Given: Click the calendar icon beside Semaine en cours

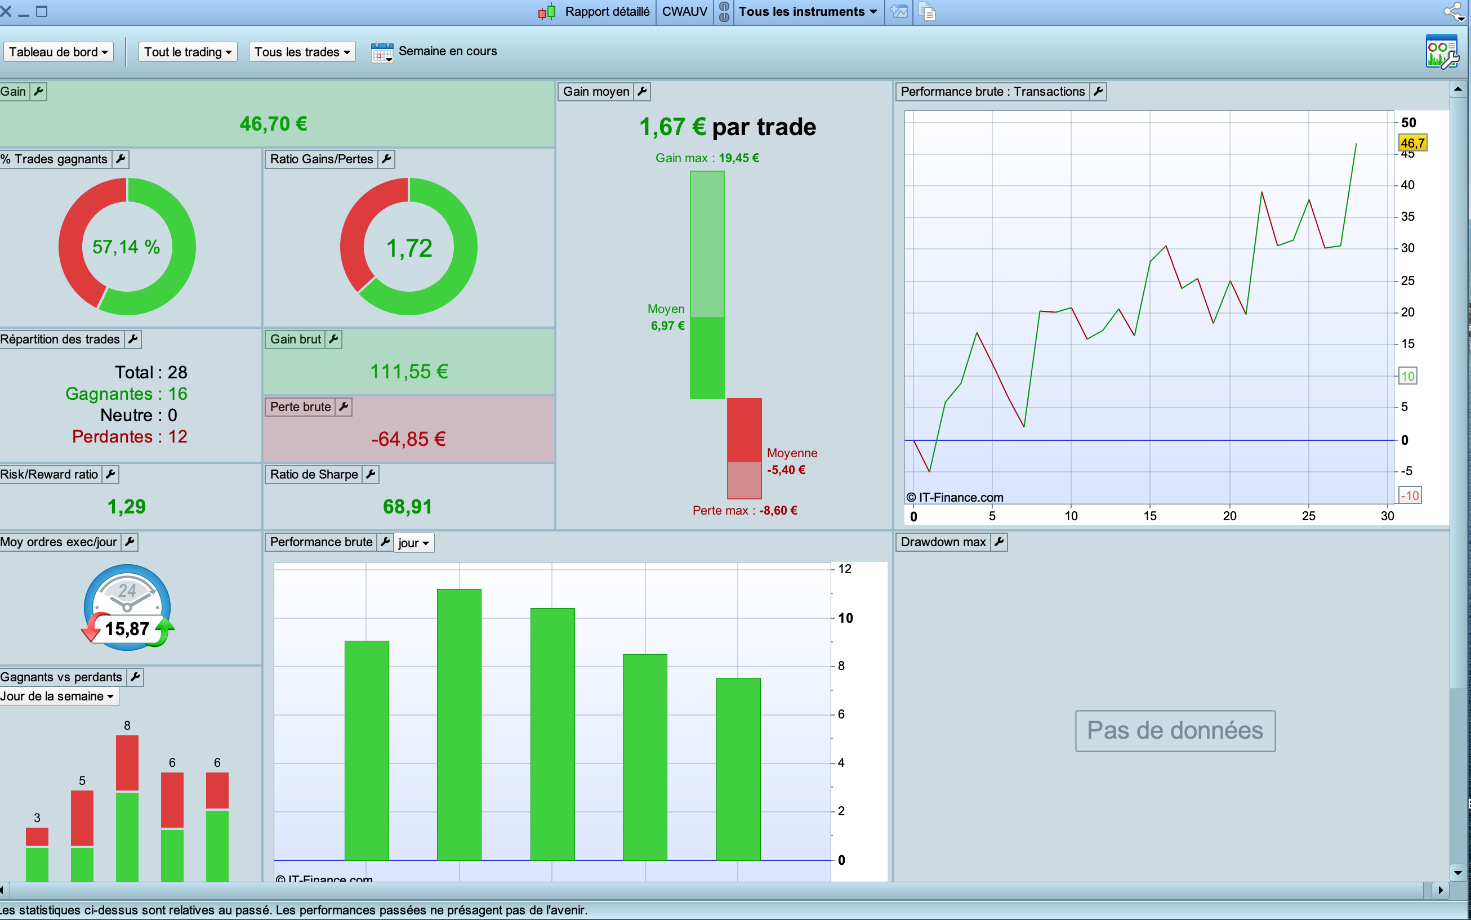Looking at the screenshot, I should tap(382, 52).
